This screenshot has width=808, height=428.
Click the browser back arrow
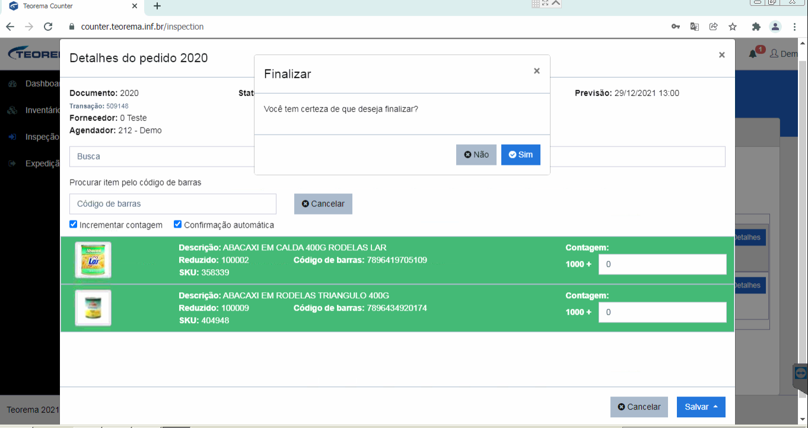(x=10, y=27)
